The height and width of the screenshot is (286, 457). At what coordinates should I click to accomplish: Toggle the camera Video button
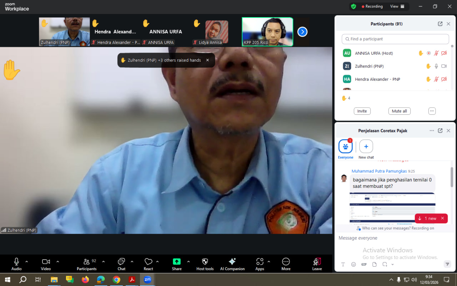(46, 262)
